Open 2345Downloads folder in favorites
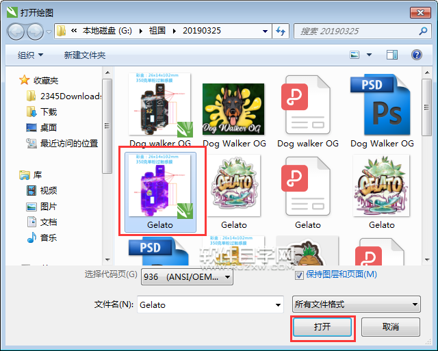438x351 pixels. pos(64,96)
